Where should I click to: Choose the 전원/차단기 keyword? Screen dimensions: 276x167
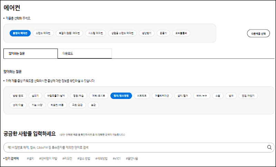point(248,96)
